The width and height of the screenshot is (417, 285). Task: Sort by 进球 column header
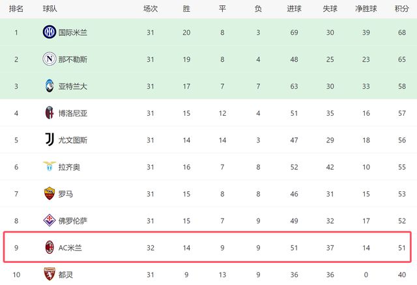(294, 9)
